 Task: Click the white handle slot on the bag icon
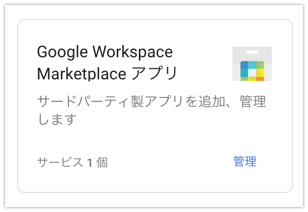[x=252, y=52]
